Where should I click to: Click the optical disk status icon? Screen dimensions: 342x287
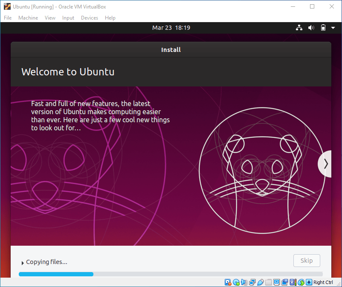coord(236,282)
